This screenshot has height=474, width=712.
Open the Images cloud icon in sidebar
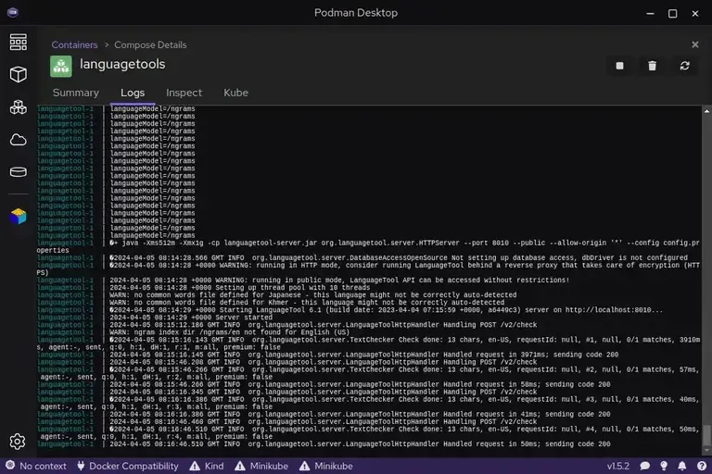point(19,140)
